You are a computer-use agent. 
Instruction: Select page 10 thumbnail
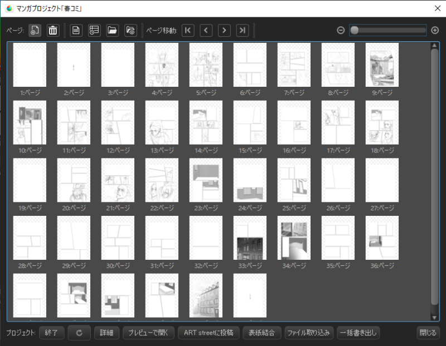tap(30, 122)
